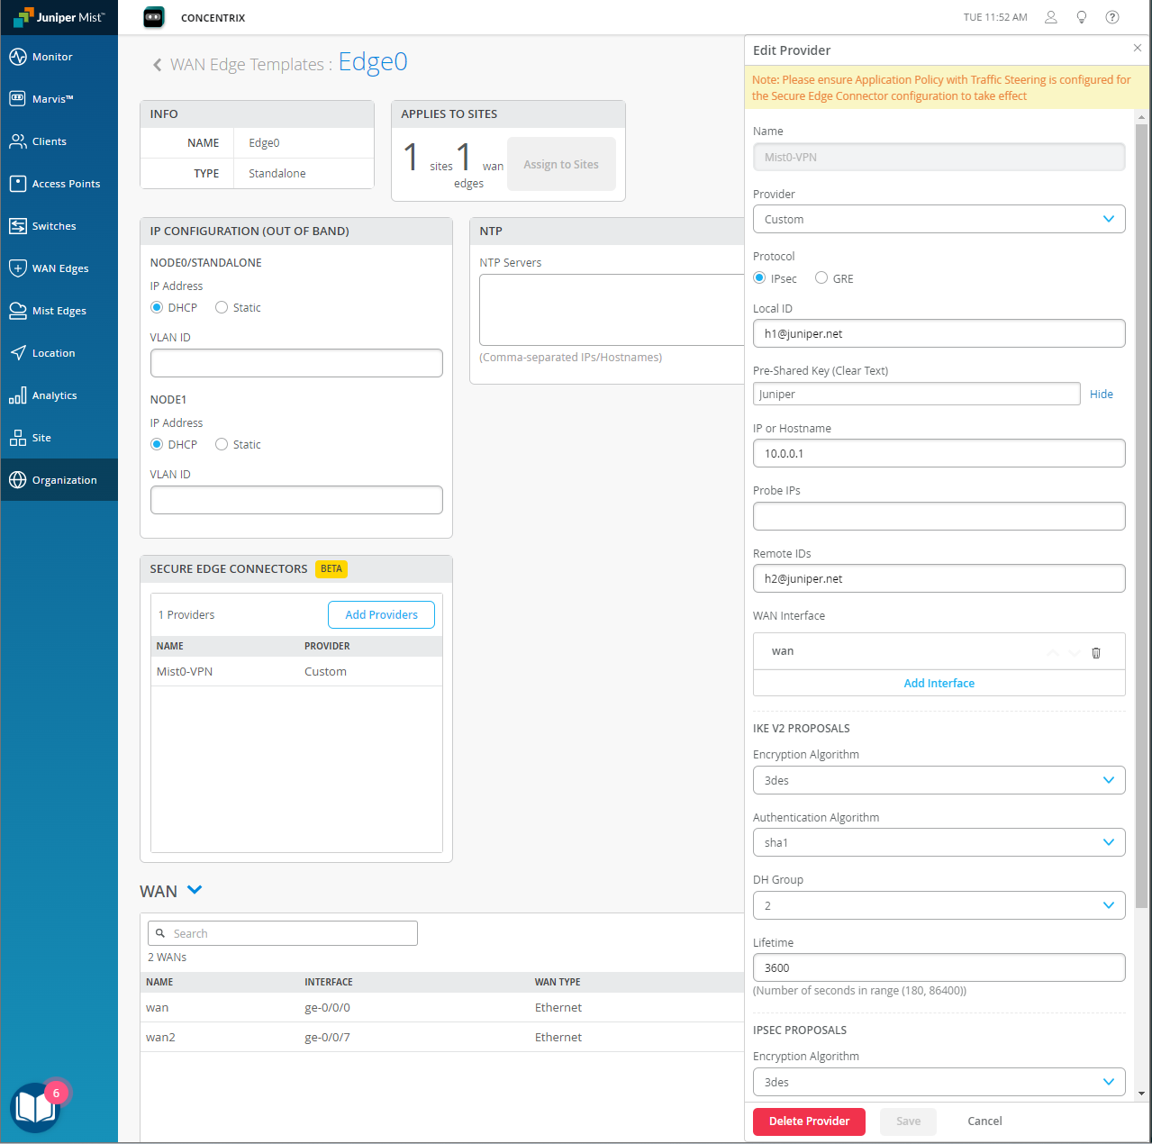Select Marvis from the navigation sidebar
This screenshot has width=1152, height=1144.
pos(51,98)
